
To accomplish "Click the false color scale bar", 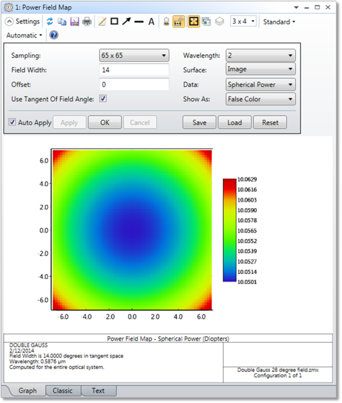I will pyautogui.click(x=229, y=230).
